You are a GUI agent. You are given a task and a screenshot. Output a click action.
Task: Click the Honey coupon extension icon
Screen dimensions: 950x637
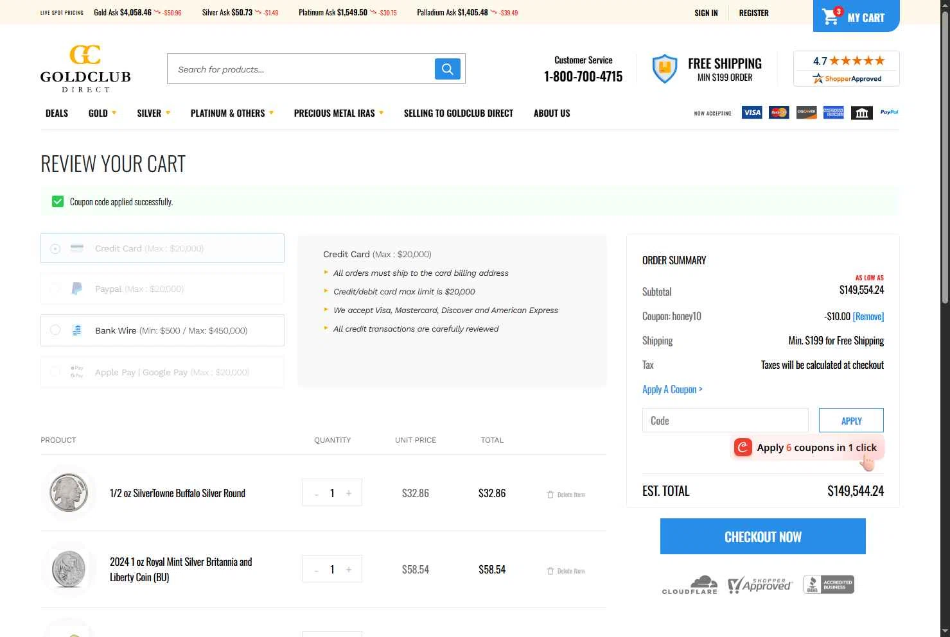[743, 447]
